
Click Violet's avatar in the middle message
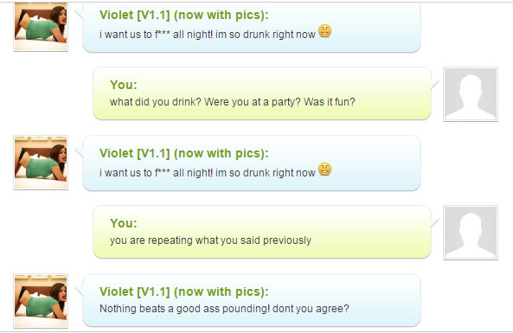(x=41, y=163)
